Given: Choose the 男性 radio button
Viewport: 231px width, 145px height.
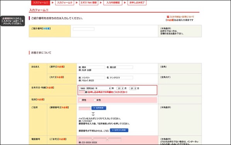Looking at the screenshot, I should tap(80, 100).
